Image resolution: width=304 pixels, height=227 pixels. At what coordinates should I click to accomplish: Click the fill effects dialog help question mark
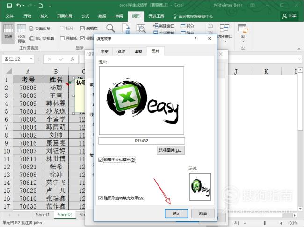pos(195,39)
